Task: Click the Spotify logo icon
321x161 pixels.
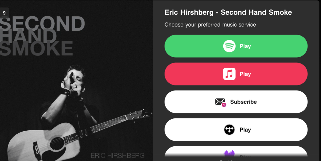Action: point(229,46)
